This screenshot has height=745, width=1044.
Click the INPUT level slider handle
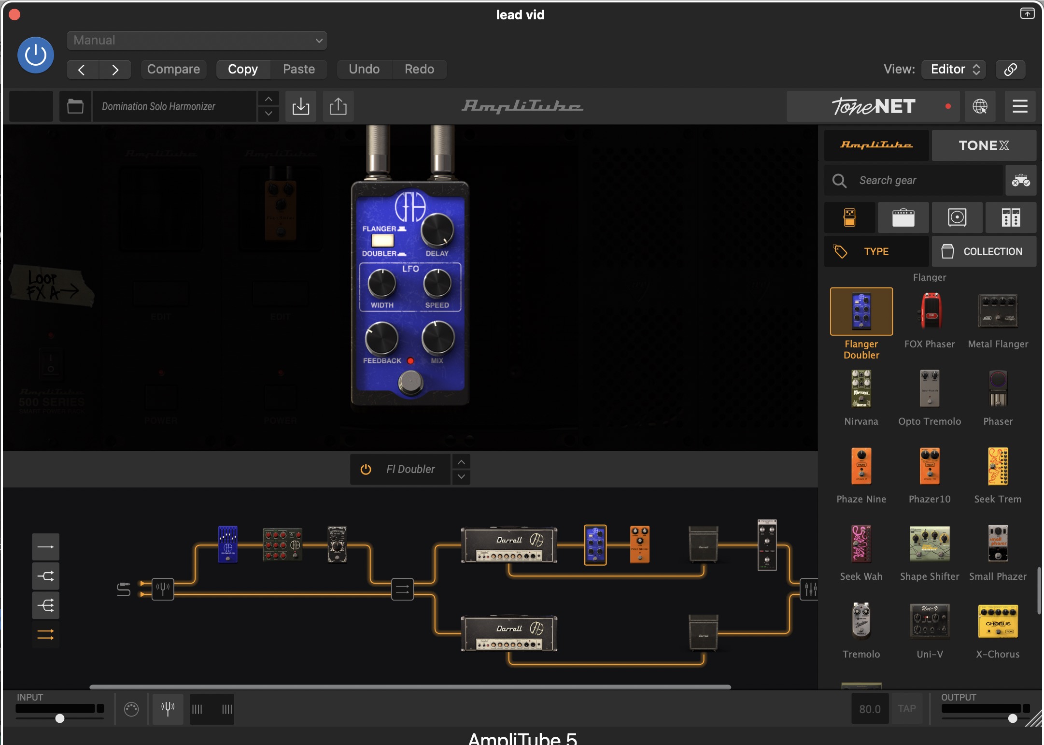pyautogui.click(x=60, y=718)
